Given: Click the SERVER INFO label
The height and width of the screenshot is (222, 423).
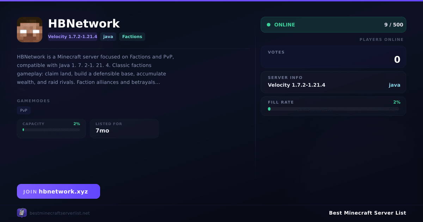Looking at the screenshot, I should point(285,78).
